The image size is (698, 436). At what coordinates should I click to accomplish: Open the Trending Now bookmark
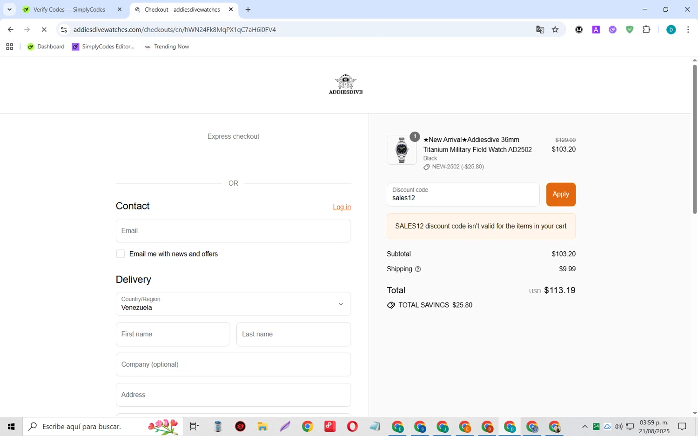tap(167, 47)
